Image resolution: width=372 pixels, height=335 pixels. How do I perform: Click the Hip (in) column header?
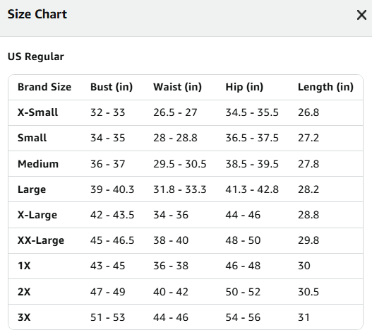coord(244,87)
